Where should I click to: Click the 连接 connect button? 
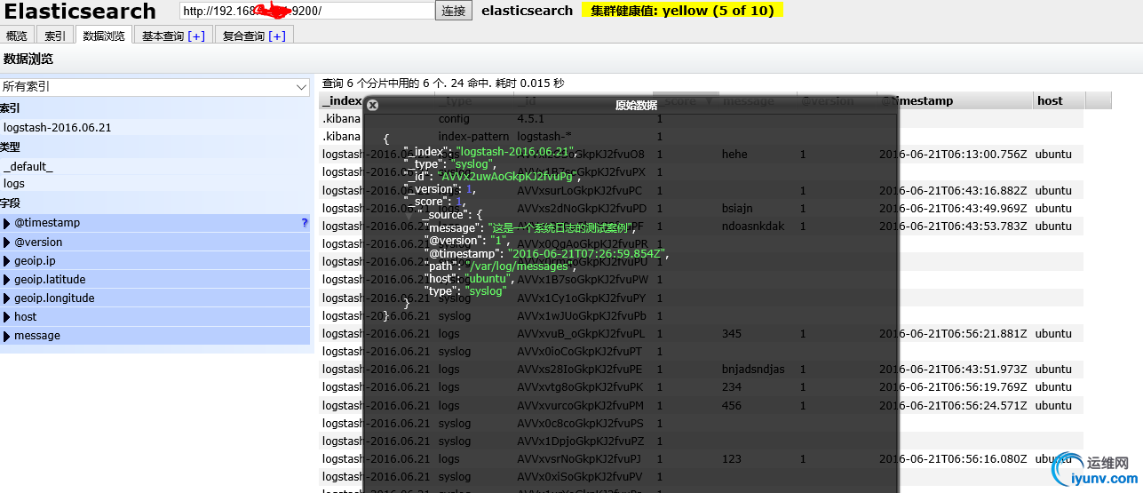[x=454, y=11]
